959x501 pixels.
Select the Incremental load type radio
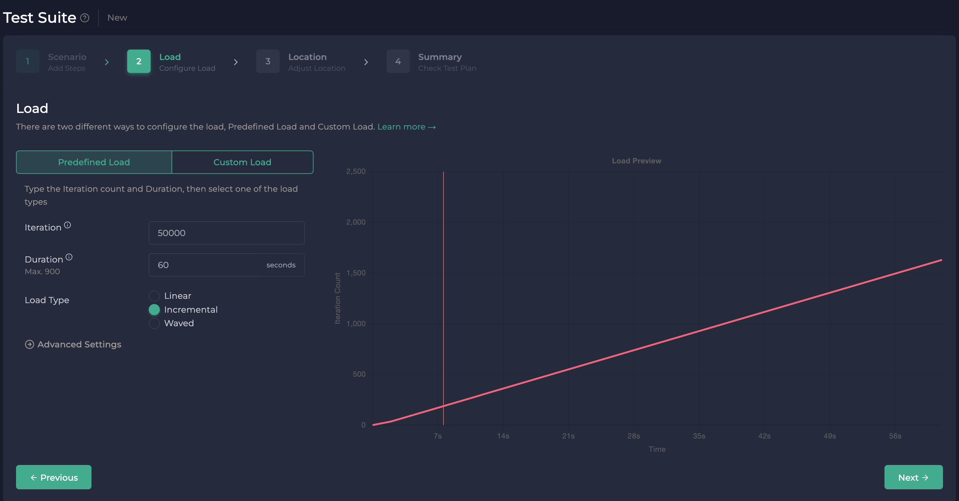click(x=154, y=310)
